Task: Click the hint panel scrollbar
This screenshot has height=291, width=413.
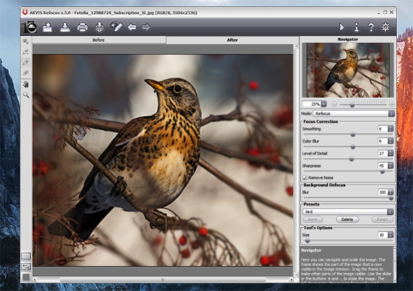Action: (394, 265)
